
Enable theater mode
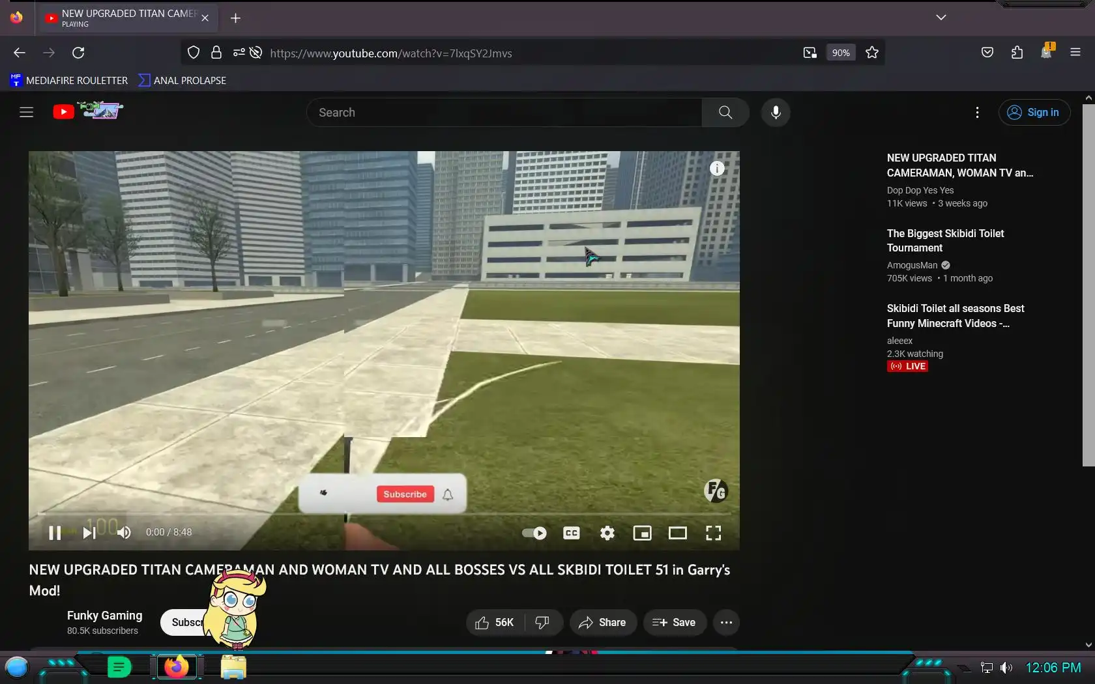tap(678, 533)
